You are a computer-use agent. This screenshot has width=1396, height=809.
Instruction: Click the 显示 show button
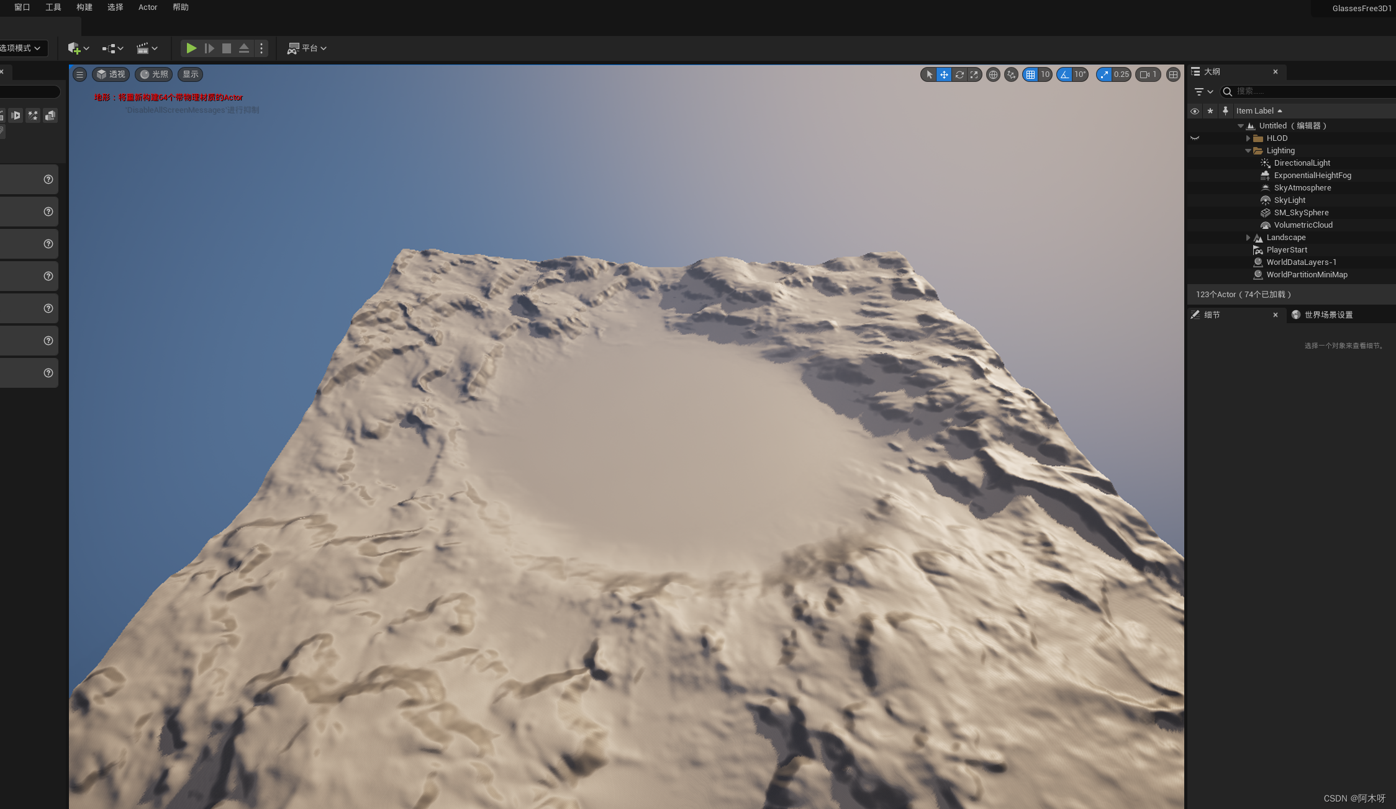tap(190, 74)
